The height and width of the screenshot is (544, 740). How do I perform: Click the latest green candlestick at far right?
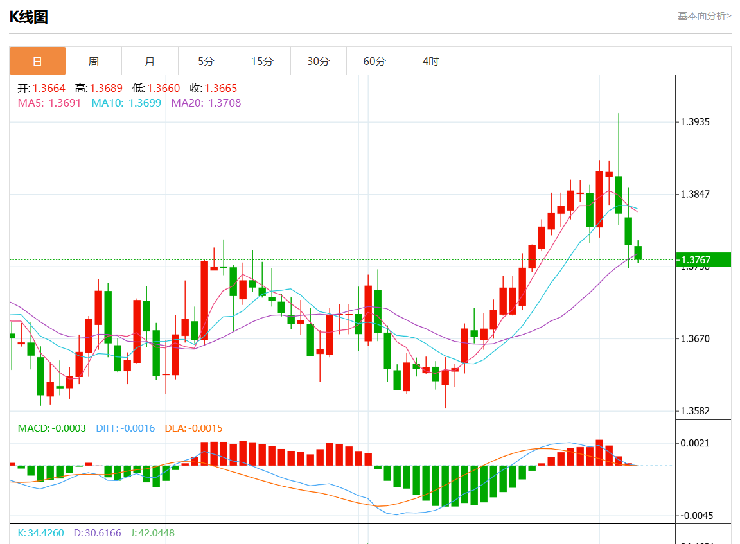point(638,253)
